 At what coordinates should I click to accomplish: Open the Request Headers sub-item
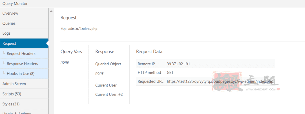pyautogui.click(x=24, y=54)
